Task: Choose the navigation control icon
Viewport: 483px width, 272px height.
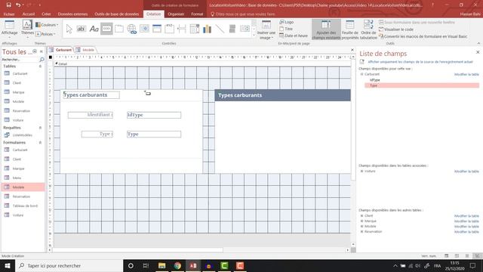Action: (x=157, y=29)
